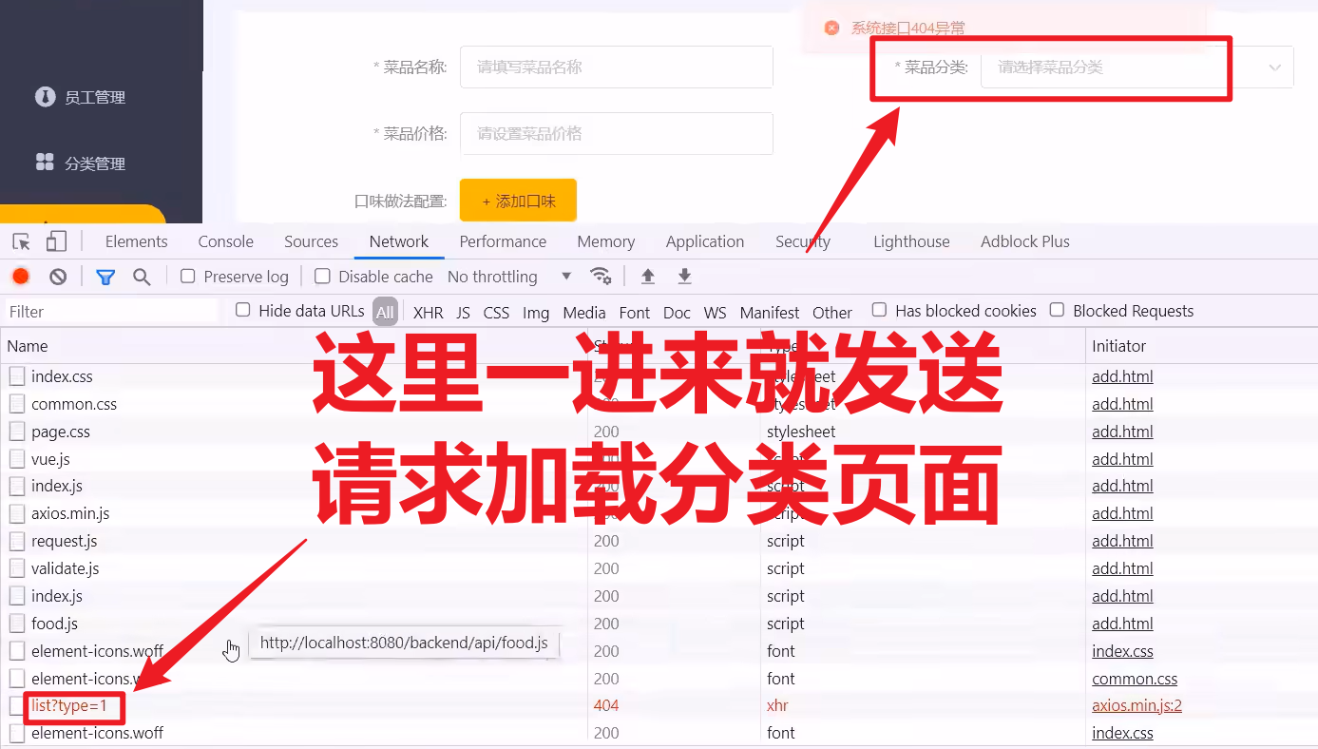Image resolution: width=1318 pixels, height=749 pixels.
Task: Filter requests by CSS type
Action: point(496,313)
